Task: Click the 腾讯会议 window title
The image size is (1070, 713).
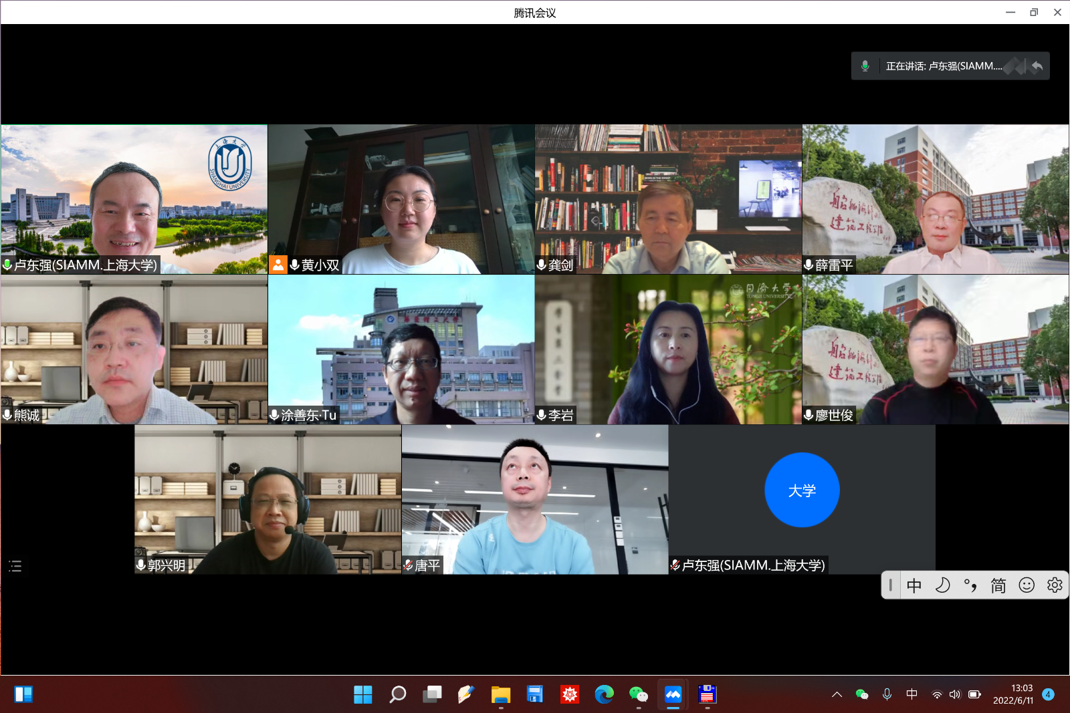Action: coord(535,13)
